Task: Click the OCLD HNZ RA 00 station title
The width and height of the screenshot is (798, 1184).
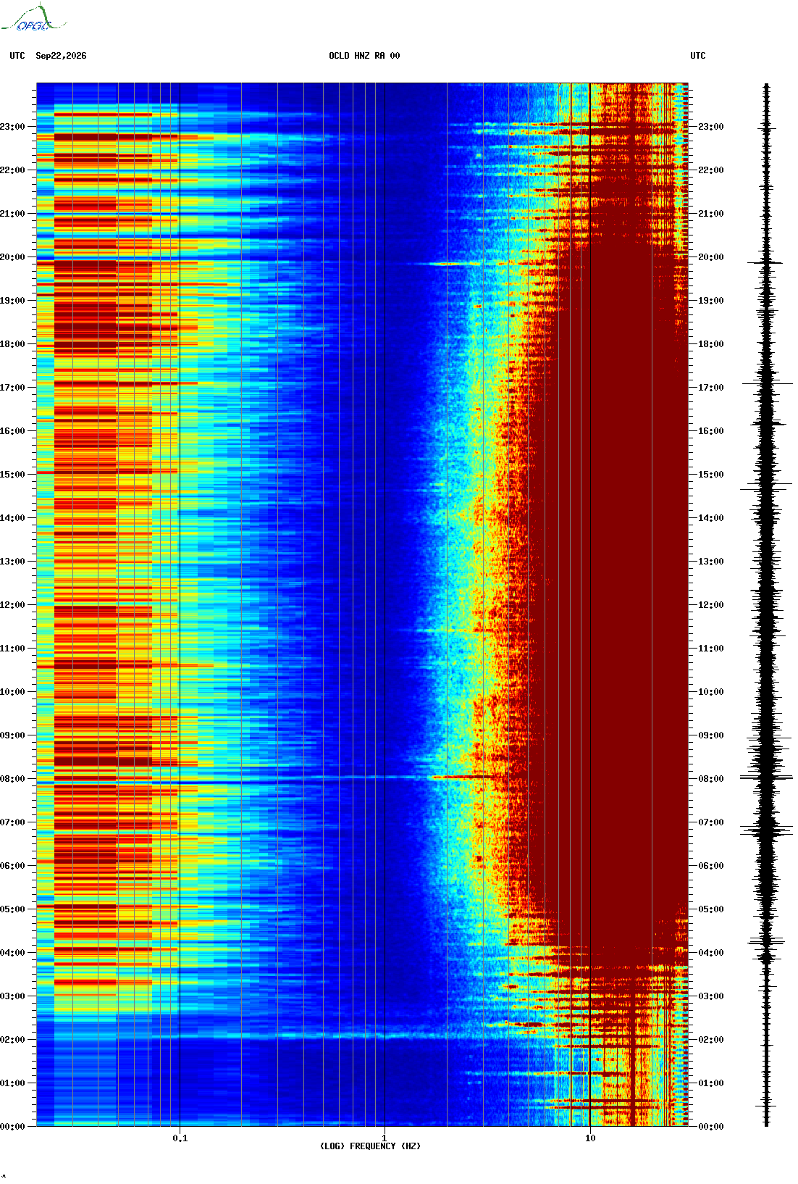Action: click(x=364, y=56)
